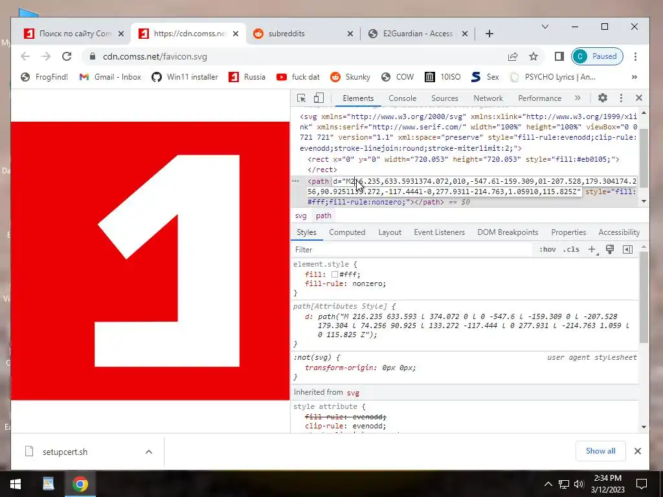Open the Network tab
Screen dimensions: 663x497
pyautogui.click(x=488, y=98)
